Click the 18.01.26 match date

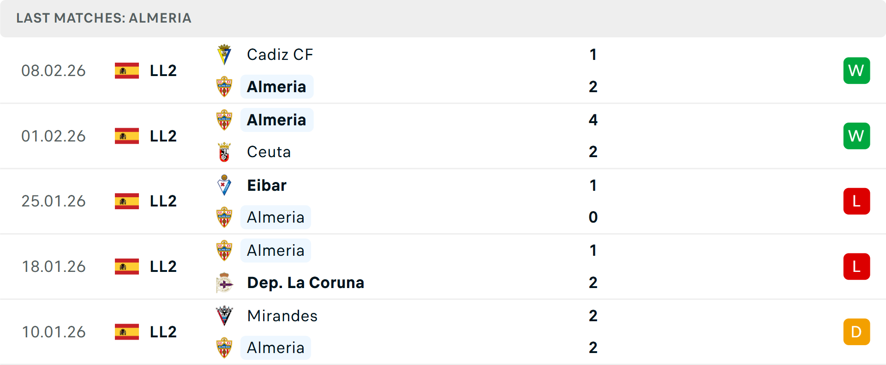click(54, 266)
